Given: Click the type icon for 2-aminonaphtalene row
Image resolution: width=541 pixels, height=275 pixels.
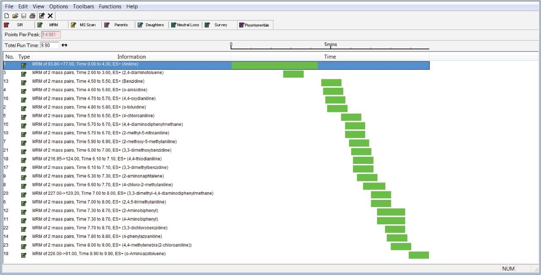Looking at the screenshot, I should (24, 177).
